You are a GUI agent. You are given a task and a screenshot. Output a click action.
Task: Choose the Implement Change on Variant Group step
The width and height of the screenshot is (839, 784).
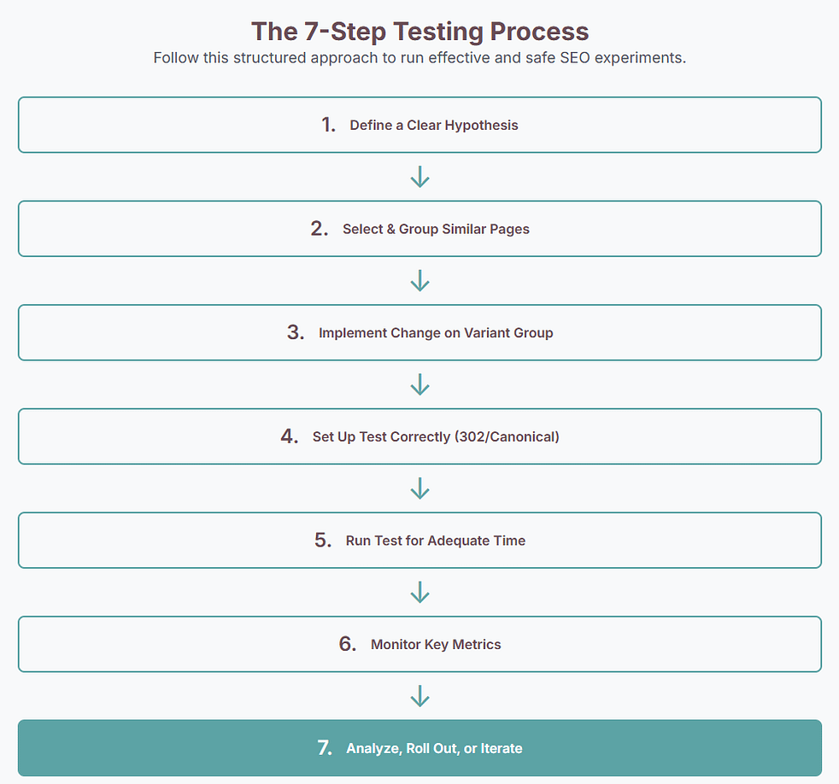click(419, 332)
